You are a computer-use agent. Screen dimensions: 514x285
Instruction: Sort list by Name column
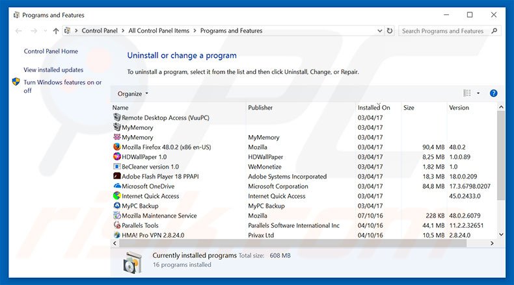point(120,107)
